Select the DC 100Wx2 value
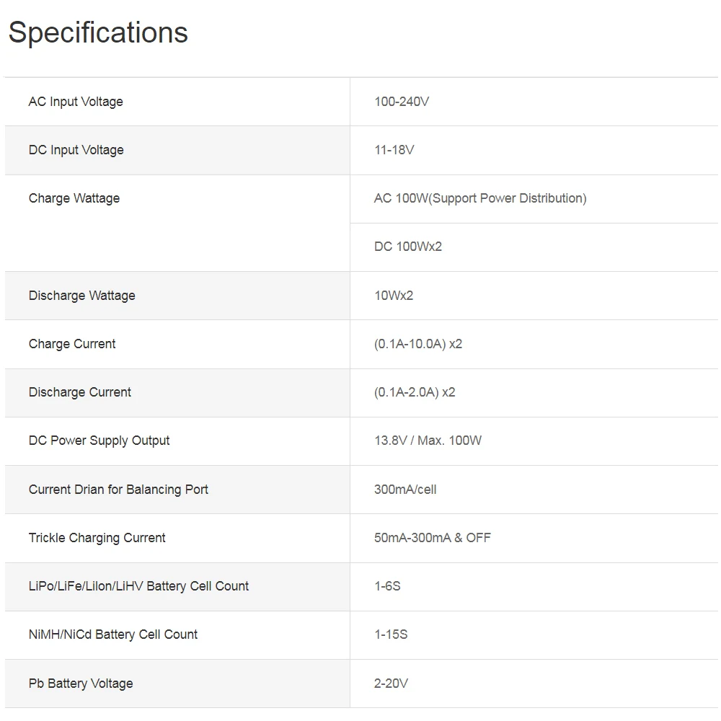Screen dimensions: 721x721 408,247
